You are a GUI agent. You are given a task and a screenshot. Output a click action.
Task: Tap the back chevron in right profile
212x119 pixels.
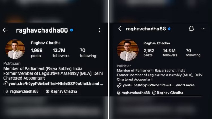120,29
